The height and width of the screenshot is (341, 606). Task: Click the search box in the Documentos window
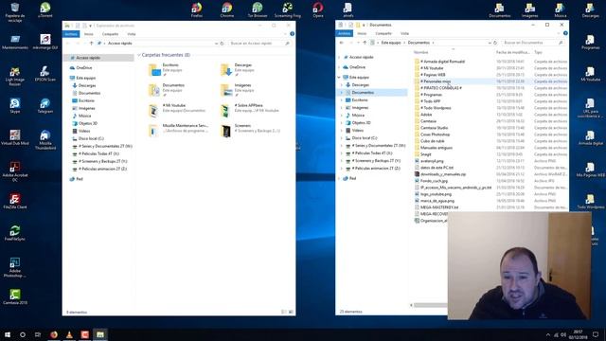click(x=532, y=43)
